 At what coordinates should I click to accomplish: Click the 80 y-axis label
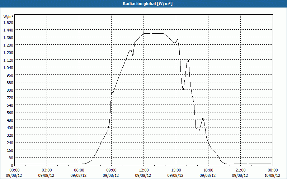coord(11,158)
